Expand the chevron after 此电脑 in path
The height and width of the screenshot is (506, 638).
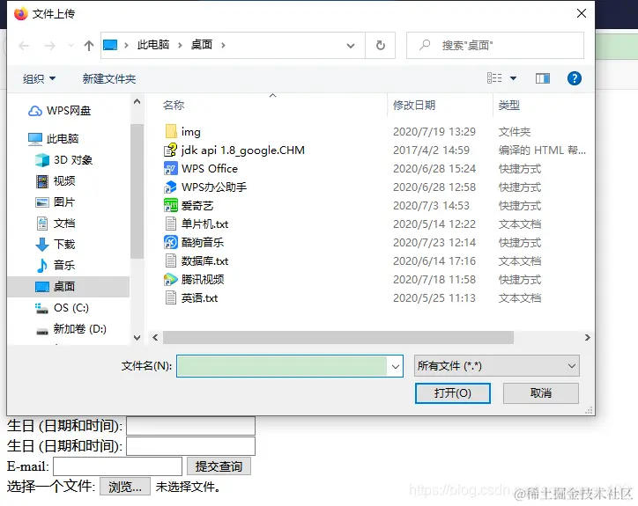click(180, 45)
